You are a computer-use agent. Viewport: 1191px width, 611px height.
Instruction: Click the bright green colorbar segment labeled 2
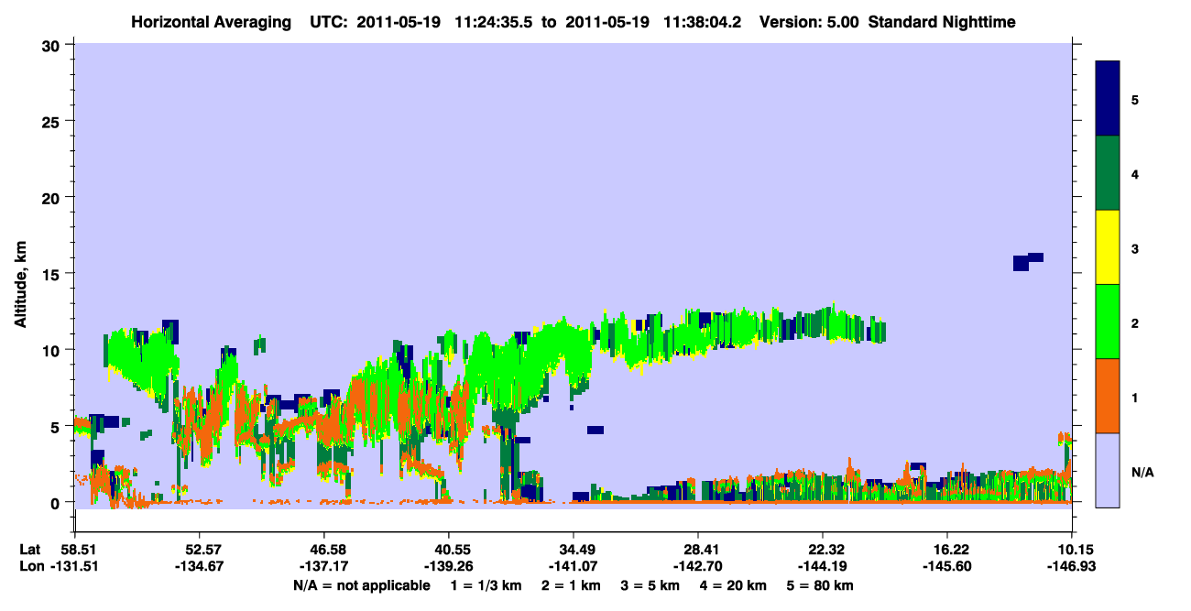click(1109, 322)
